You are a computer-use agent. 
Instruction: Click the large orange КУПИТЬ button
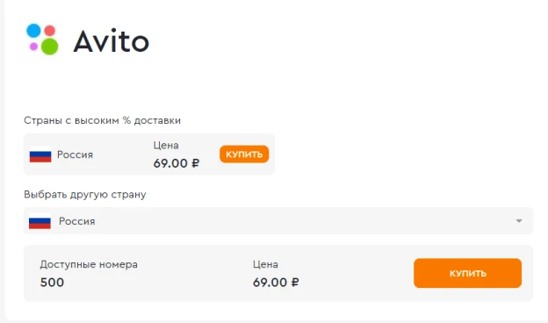point(467,273)
